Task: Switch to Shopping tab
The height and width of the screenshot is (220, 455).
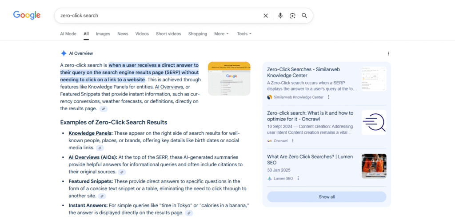Action: point(198,34)
